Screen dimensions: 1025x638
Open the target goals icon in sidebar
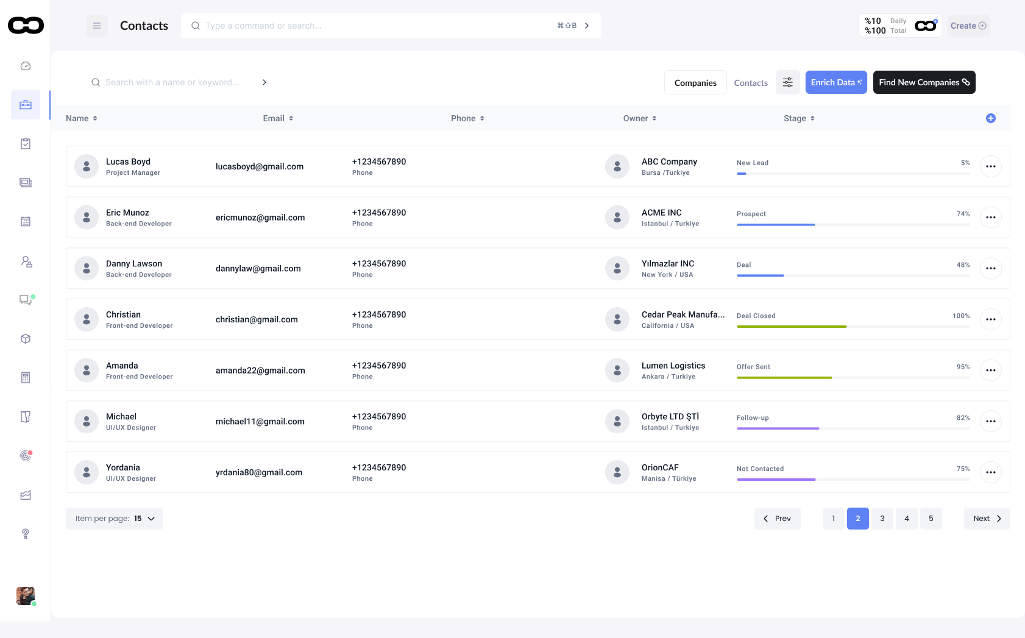click(x=26, y=455)
